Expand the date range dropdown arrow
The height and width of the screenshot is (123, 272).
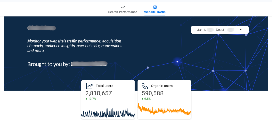[241, 30]
